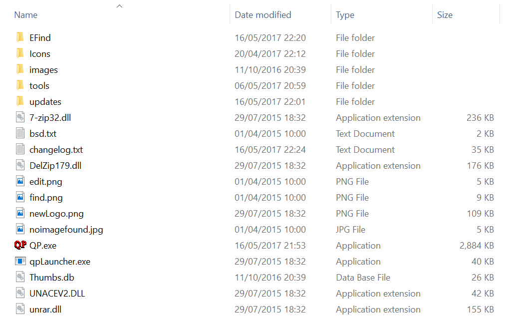Click the find.png image icon
The width and height of the screenshot is (513, 335).
coord(20,197)
